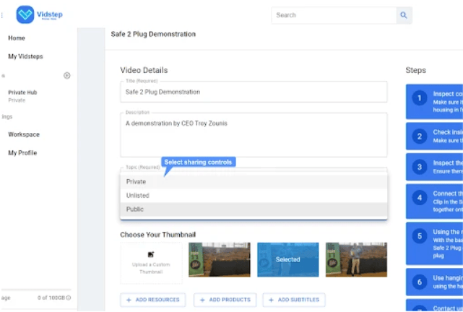463x312 pixels.
Task: Click the Vidstep logo icon
Action: [25, 14]
